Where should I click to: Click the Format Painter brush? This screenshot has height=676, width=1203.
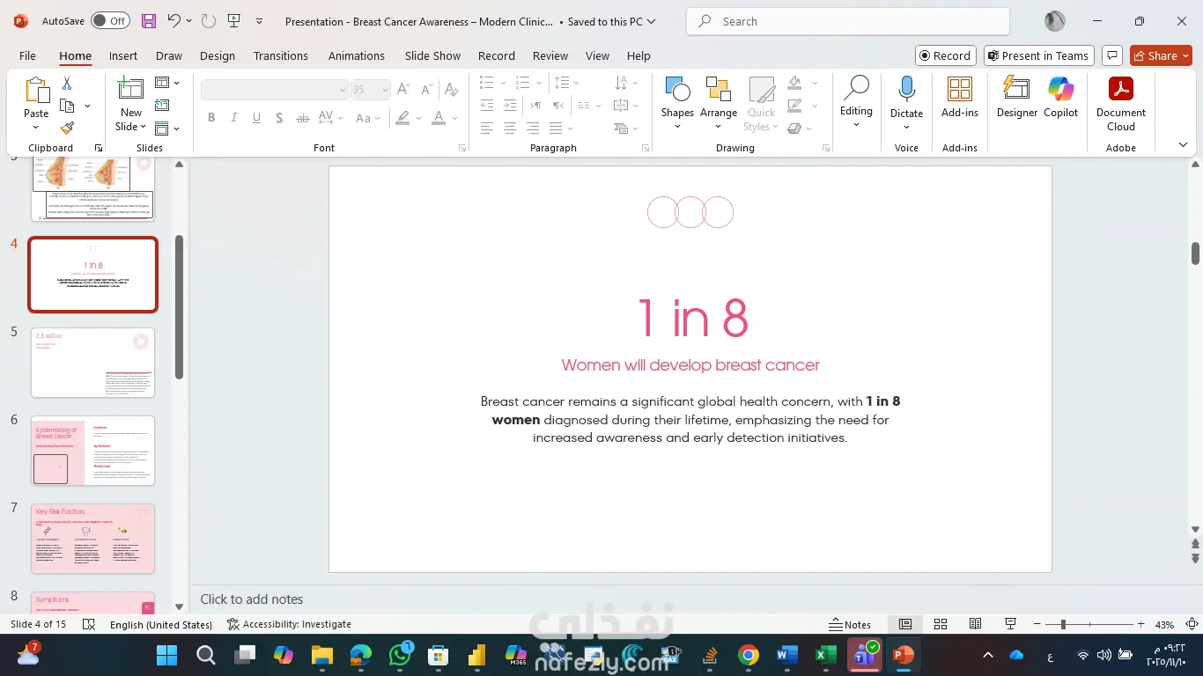[x=67, y=128]
